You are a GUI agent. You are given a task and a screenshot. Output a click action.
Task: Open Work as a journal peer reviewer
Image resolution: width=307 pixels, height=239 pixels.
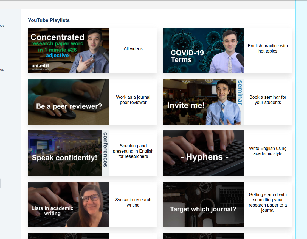tap(133, 100)
